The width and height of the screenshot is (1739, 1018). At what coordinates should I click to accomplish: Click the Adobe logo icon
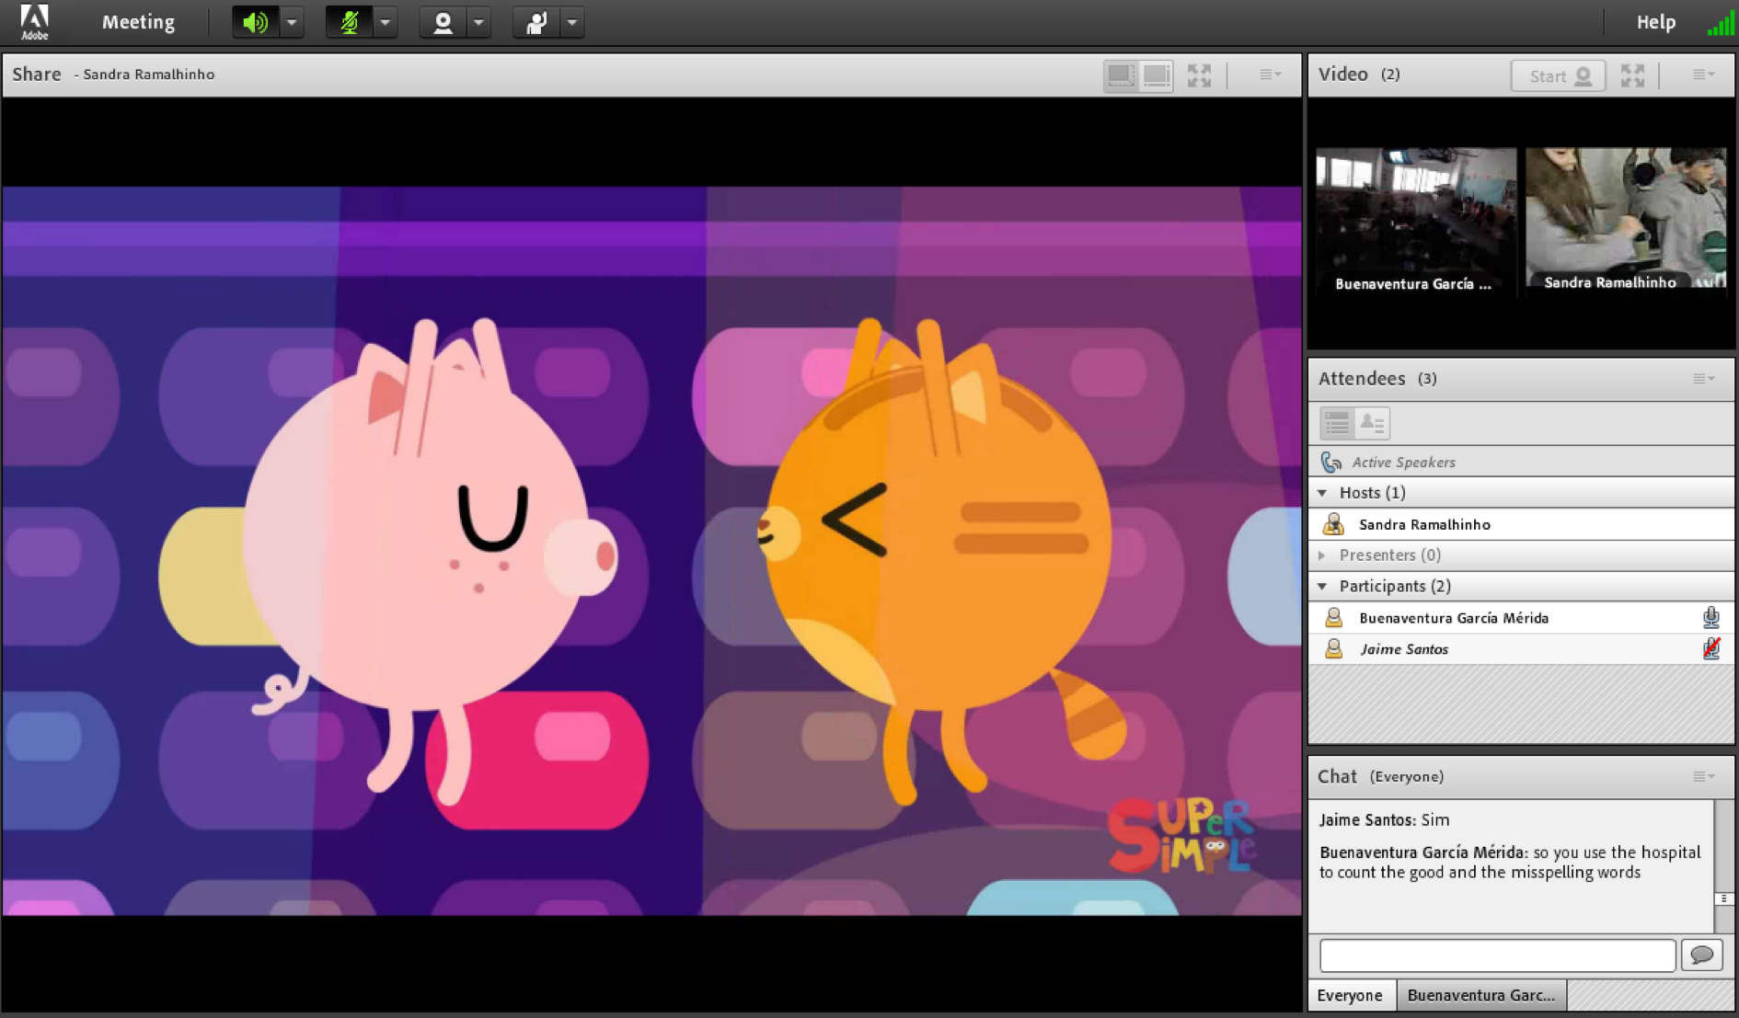(34, 22)
